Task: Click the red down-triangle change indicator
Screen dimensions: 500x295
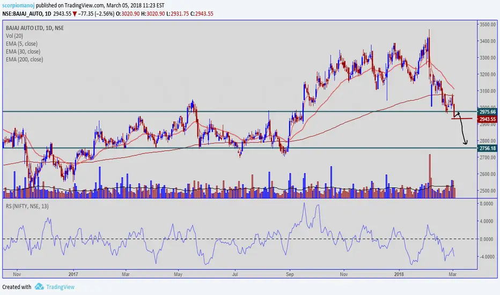Action: coord(75,14)
